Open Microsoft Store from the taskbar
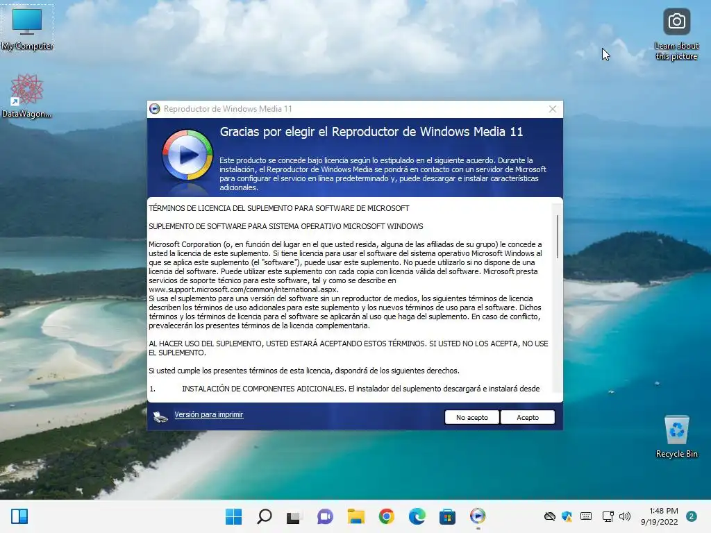The image size is (711, 533). click(447, 516)
